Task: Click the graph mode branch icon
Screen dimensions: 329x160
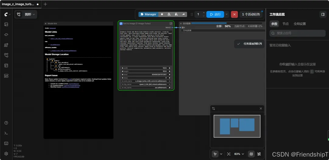Action: click(x=19, y=14)
